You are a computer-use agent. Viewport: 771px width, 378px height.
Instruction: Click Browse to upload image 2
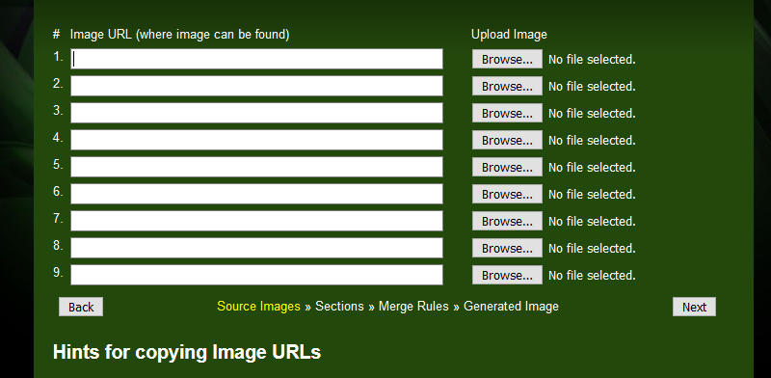(x=507, y=86)
